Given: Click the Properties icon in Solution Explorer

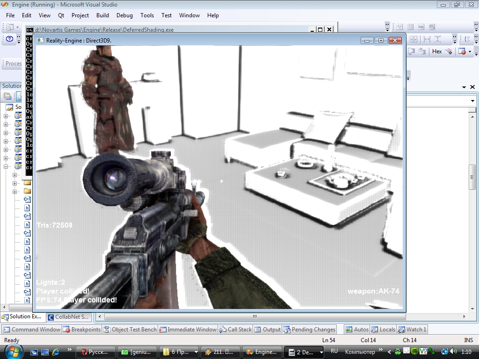Looking at the screenshot, I should 7,97.
